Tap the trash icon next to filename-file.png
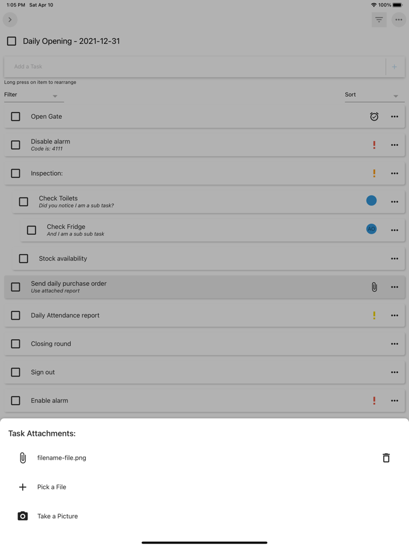Image resolution: width=409 pixels, height=547 pixels. (x=386, y=457)
